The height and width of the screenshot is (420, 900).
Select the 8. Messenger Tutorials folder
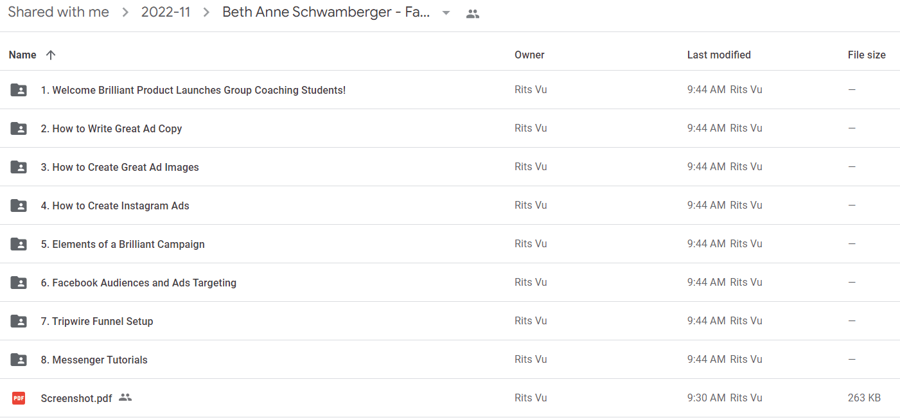450,360
